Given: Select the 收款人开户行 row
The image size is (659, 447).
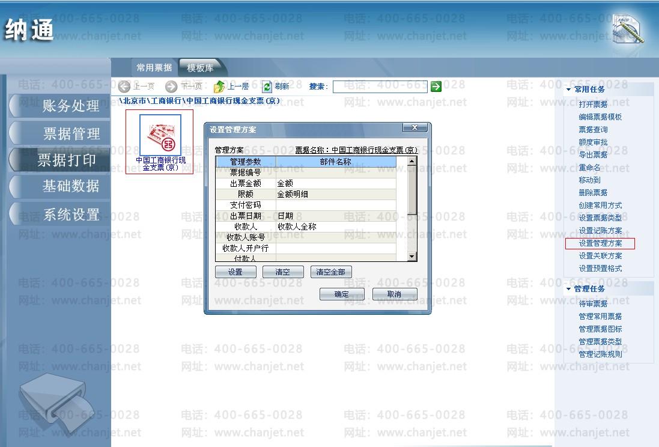Looking at the screenshot, I should [x=306, y=248].
